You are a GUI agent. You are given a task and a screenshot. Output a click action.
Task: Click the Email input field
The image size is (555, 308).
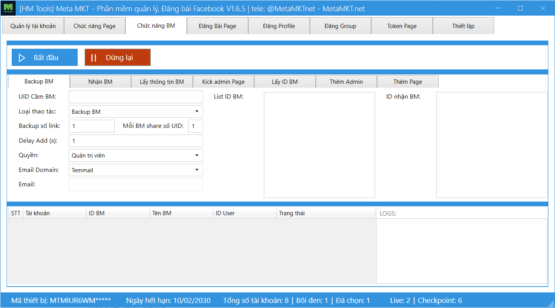coord(136,184)
